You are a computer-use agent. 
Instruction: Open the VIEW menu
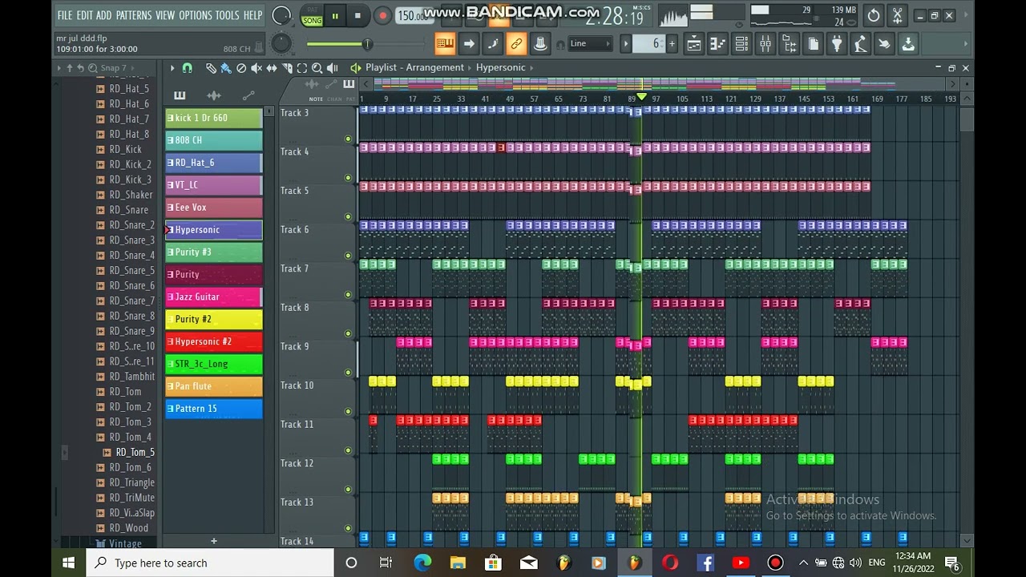click(x=165, y=15)
